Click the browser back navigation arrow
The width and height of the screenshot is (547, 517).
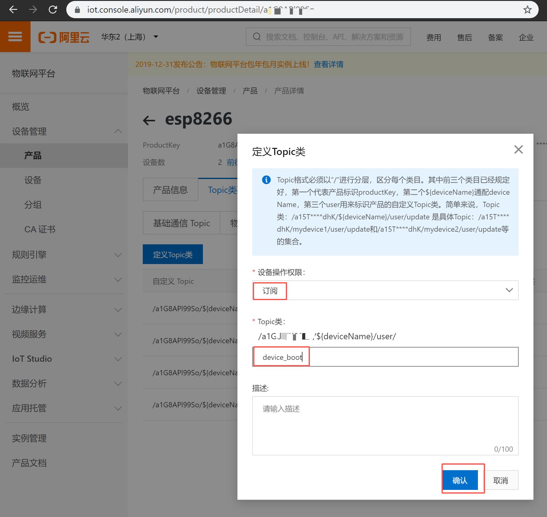pos(13,10)
